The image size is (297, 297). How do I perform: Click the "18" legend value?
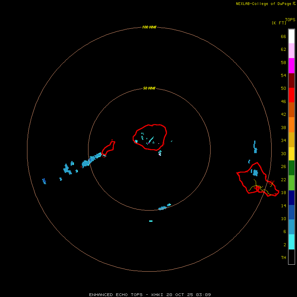(283, 192)
